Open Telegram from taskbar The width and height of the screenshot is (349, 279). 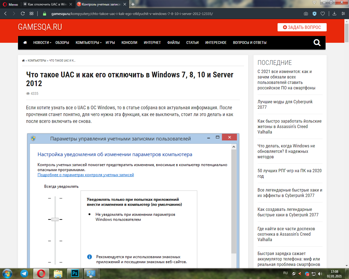[x=24, y=273]
